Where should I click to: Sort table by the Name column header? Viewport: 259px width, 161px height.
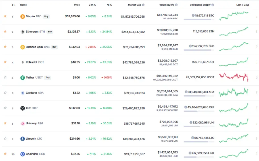click(24, 5)
